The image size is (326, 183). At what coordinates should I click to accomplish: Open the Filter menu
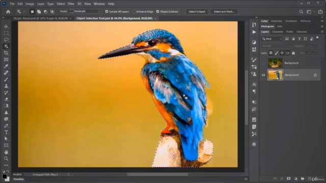71,4
